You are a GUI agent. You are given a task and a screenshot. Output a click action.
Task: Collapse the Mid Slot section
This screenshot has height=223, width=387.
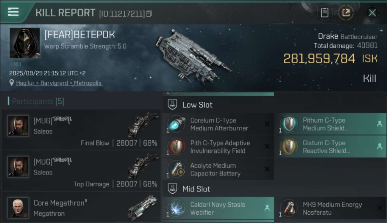click(196, 189)
